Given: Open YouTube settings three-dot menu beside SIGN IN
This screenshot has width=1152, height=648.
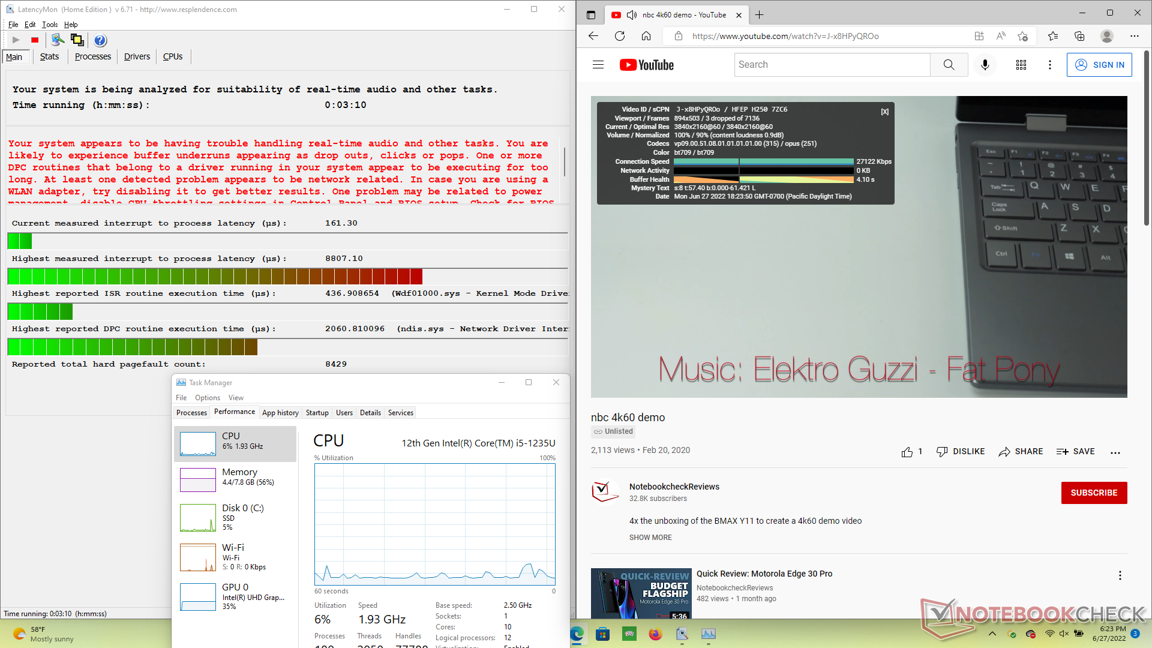Looking at the screenshot, I should (1050, 65).
